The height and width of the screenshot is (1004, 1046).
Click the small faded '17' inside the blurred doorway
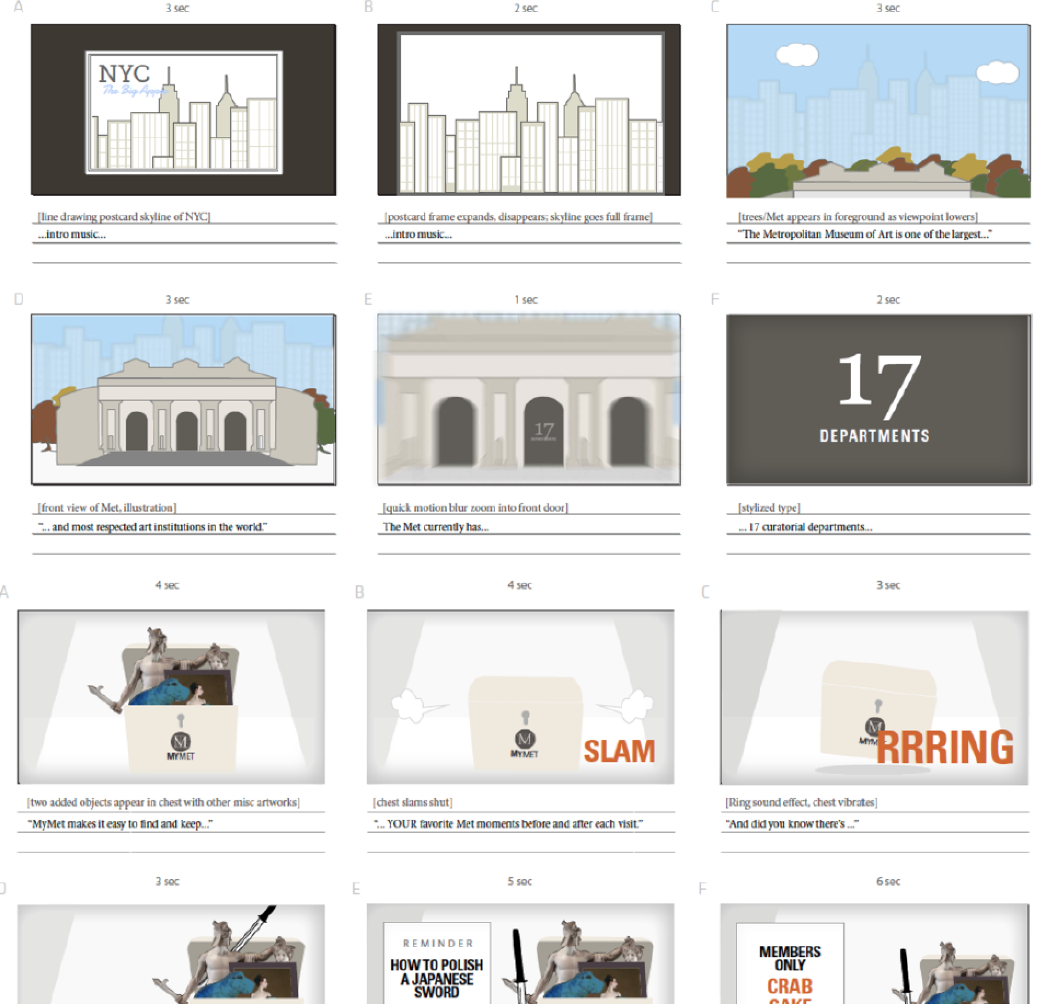[544, 430]
